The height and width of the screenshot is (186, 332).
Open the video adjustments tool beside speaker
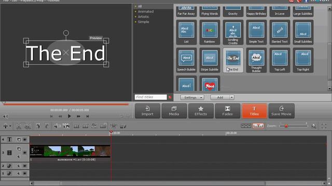(66, 126)
